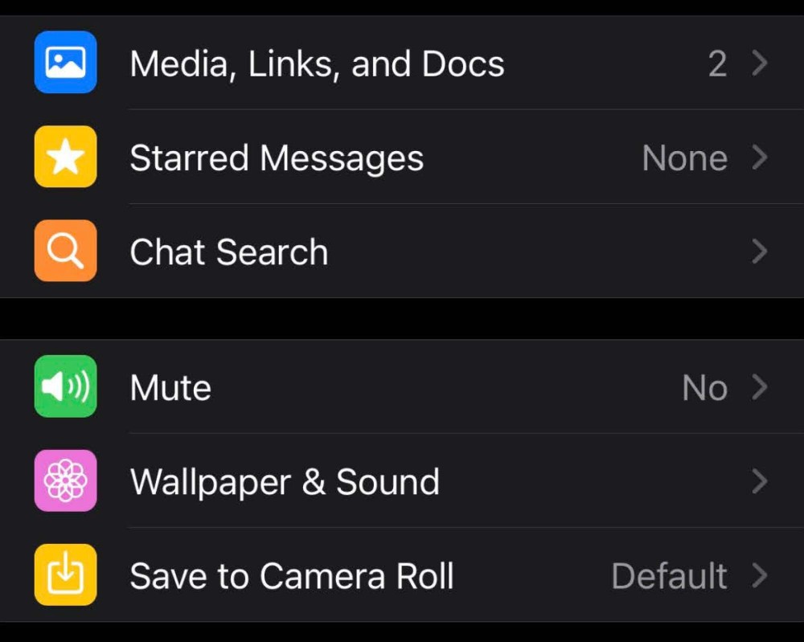Tap the yellow download-to-box icon
The image size is (804, 642).
pos(66,575)
